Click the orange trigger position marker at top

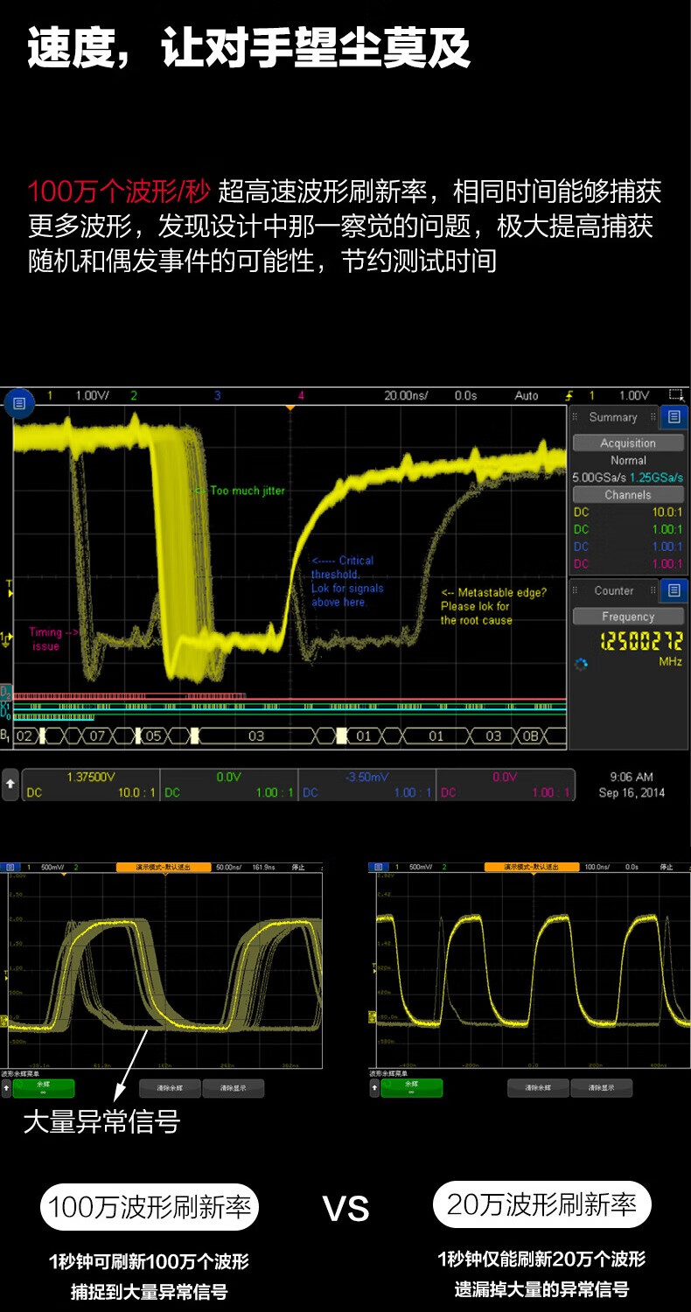point(290,408)
